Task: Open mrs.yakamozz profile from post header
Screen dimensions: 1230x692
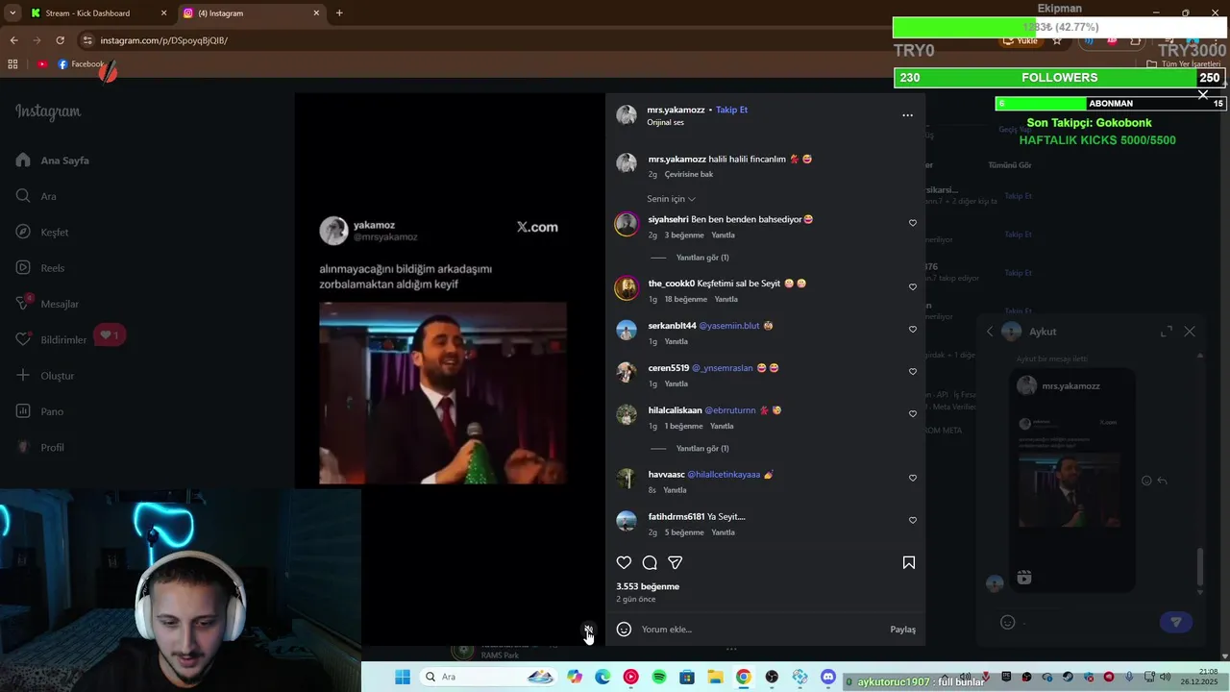Action: 676,110
